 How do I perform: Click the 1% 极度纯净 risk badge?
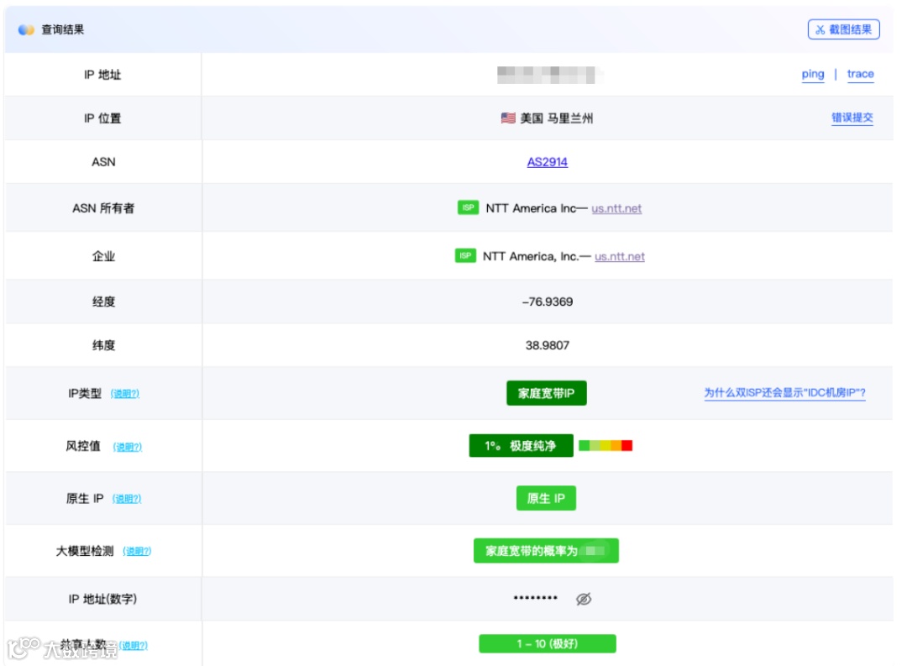[522, 446]
